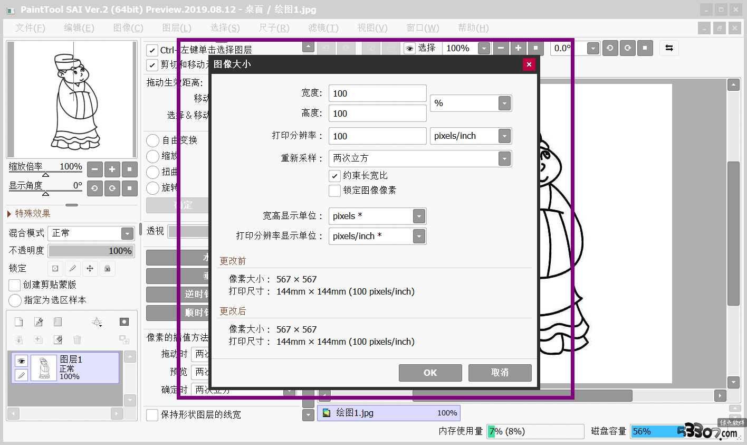747x445 pixels.
Task: Expand the 特殊效果 section
Action: point(29,214)
